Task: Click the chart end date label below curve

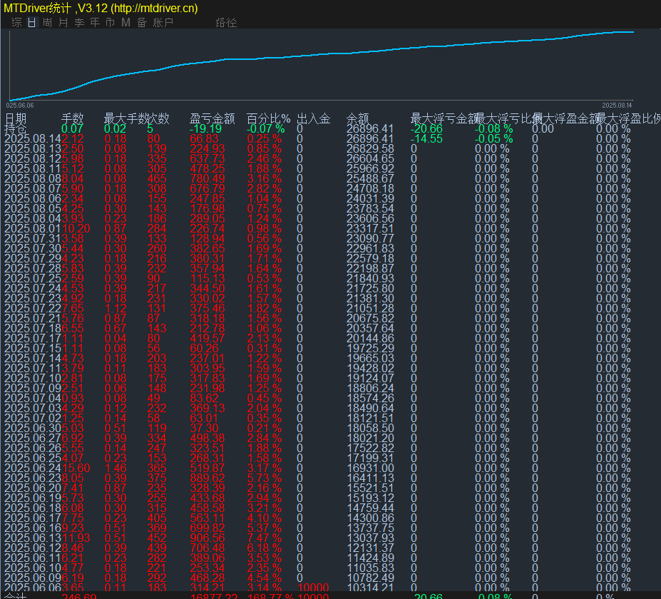Action: point(617,105)
